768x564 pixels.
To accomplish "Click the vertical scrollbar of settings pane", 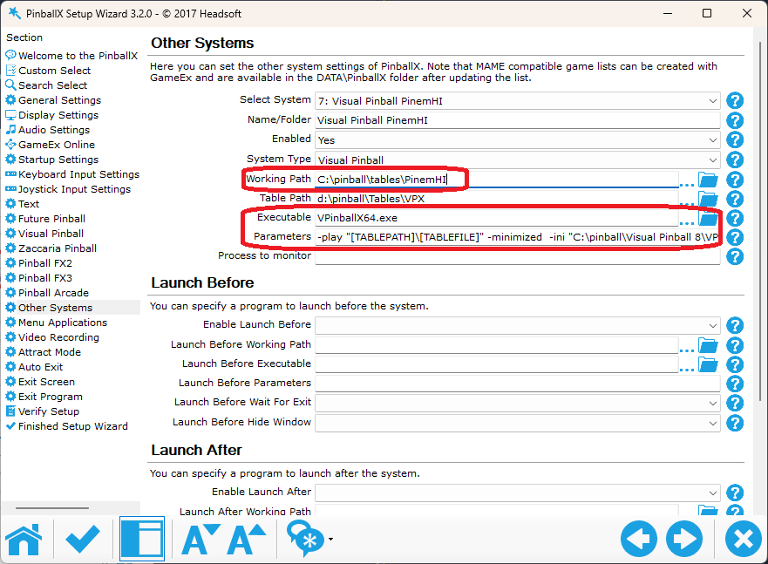I will pos(761,221).
